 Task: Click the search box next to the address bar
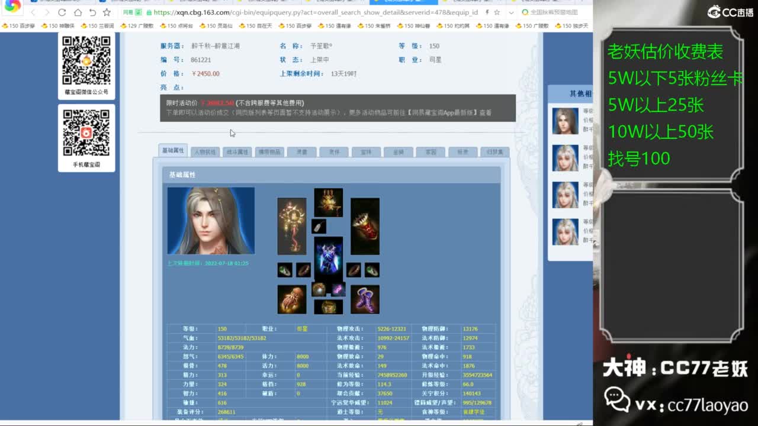click(554, 12)
